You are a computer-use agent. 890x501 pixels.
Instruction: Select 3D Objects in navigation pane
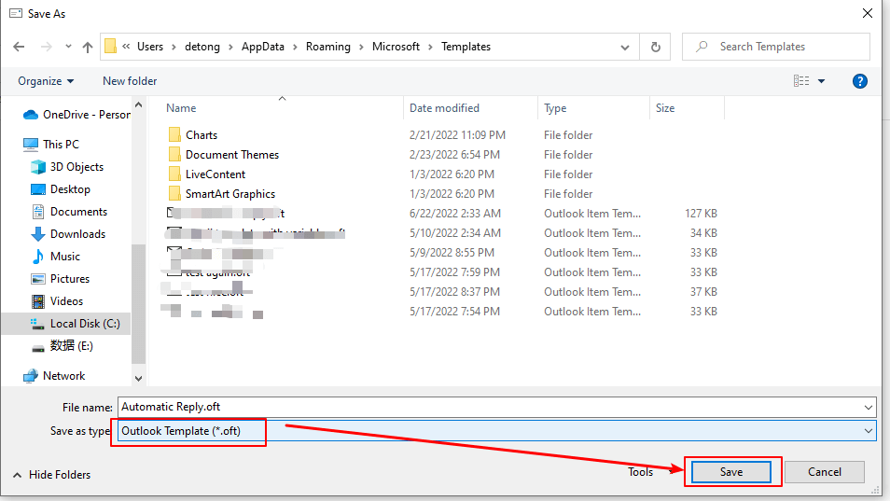tap(76, 167)
